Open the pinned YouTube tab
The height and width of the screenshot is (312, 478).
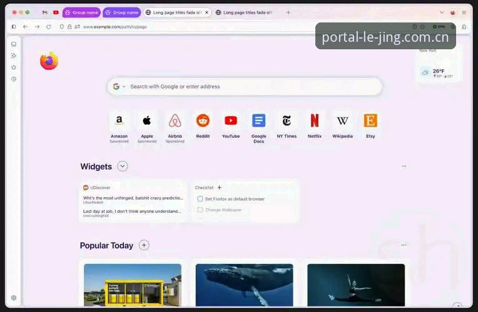click(x=56, y=12)
